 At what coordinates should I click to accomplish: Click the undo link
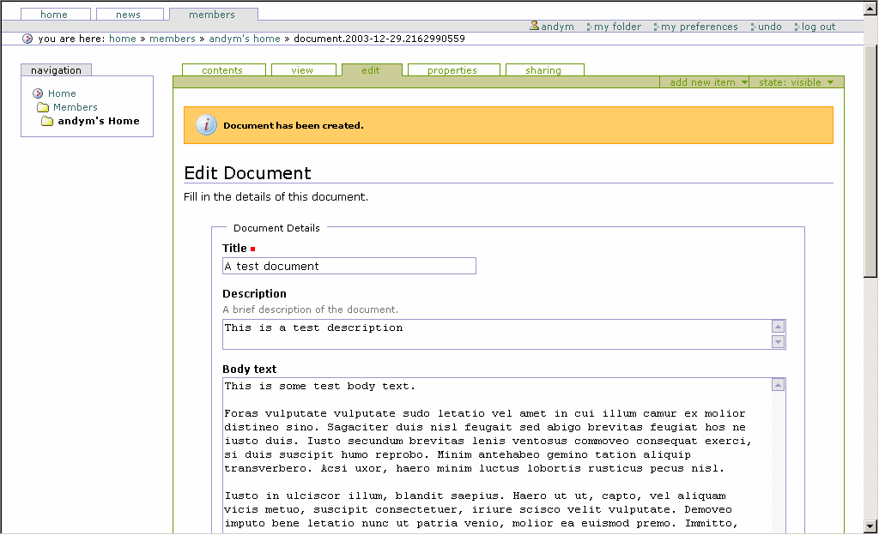tap(769, 27)
